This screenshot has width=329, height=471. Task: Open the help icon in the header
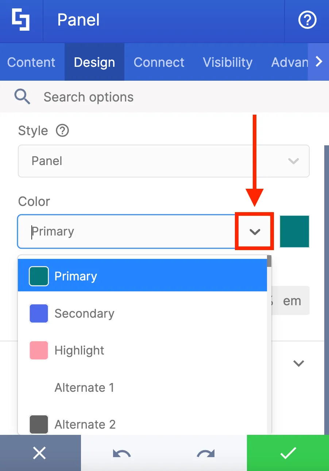[x=307, y=20]
